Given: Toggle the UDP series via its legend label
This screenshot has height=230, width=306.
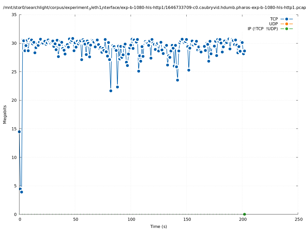Looking at the screenshot, I should [x=273, y=24].
